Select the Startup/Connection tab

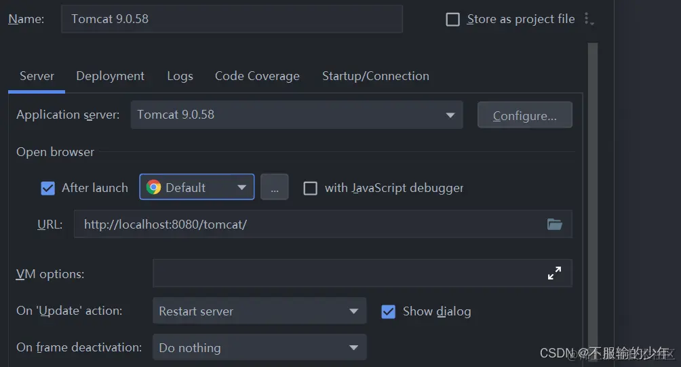[x=375, y=76]
